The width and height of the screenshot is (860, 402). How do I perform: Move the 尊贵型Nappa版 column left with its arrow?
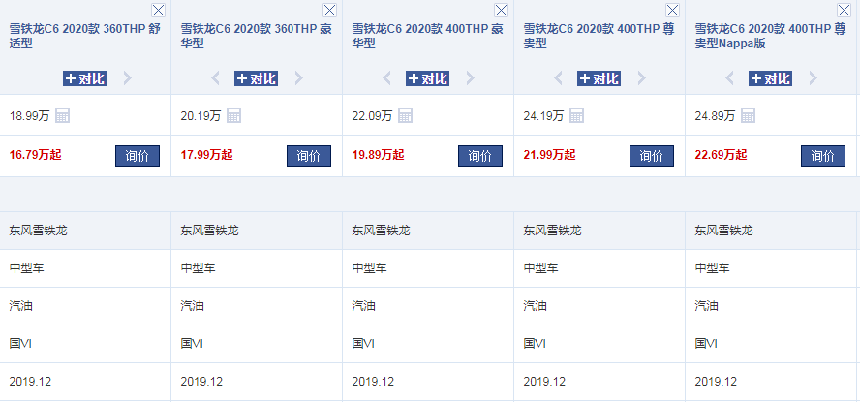pyautogui.click(x=729, y=78)
